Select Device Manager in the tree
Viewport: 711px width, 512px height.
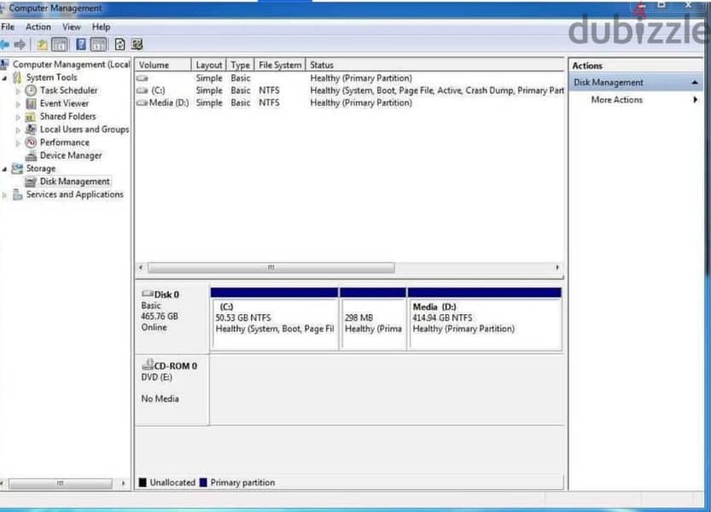pos(71,155)
